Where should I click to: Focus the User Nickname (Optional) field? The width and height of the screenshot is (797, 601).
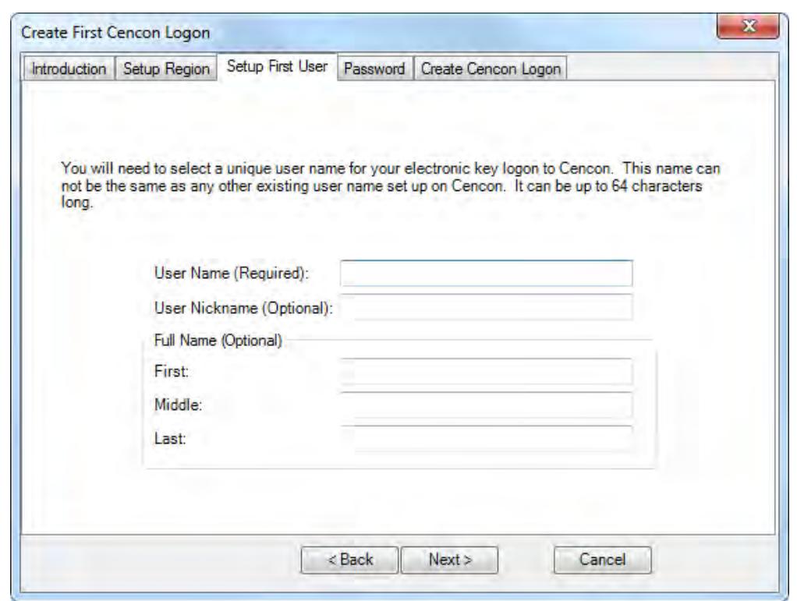tap(487, 307)
